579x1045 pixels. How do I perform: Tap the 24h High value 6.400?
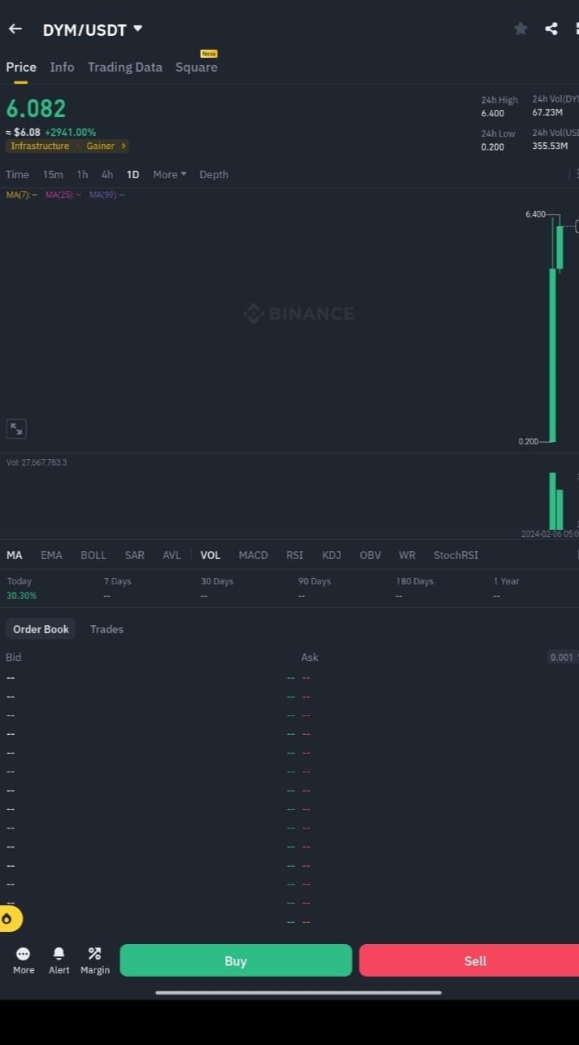coord(493,113)
